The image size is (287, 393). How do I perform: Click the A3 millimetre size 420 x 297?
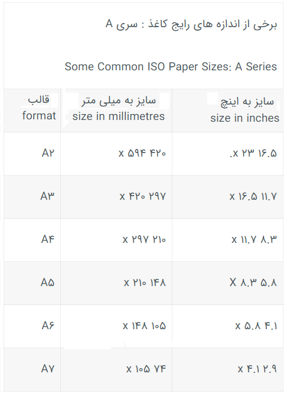(143, 196)
